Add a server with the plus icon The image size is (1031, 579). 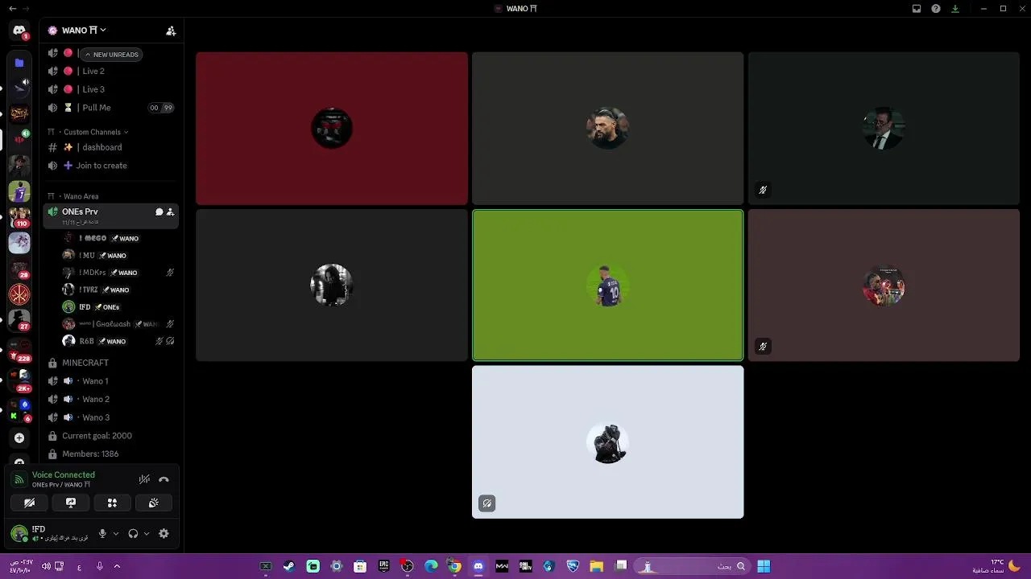click(x=19, y=438)
